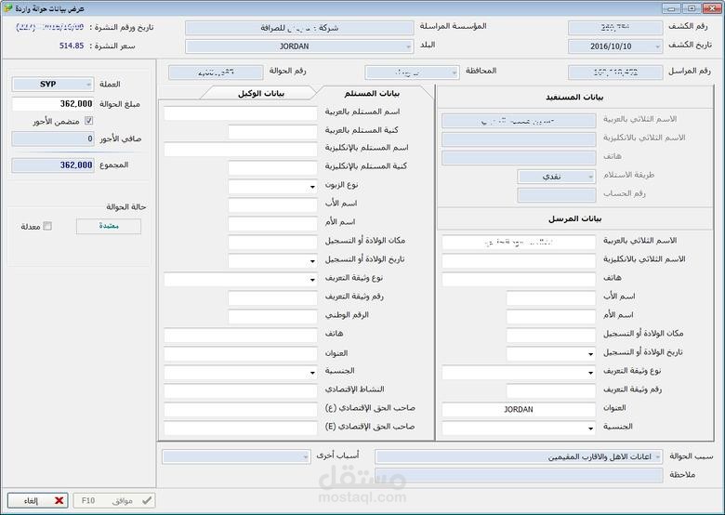Open the المحافظة dropdown

tap(454, 73)
